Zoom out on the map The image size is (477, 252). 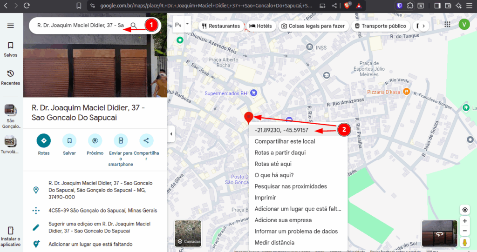click(x=465, y=231)
